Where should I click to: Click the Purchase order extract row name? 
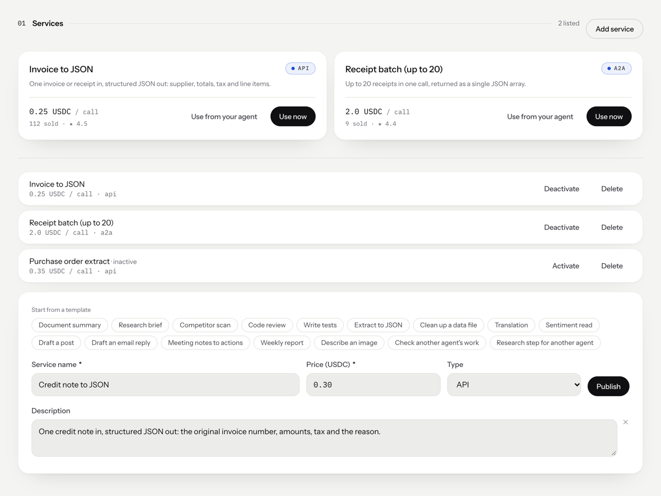click(69, 261)
